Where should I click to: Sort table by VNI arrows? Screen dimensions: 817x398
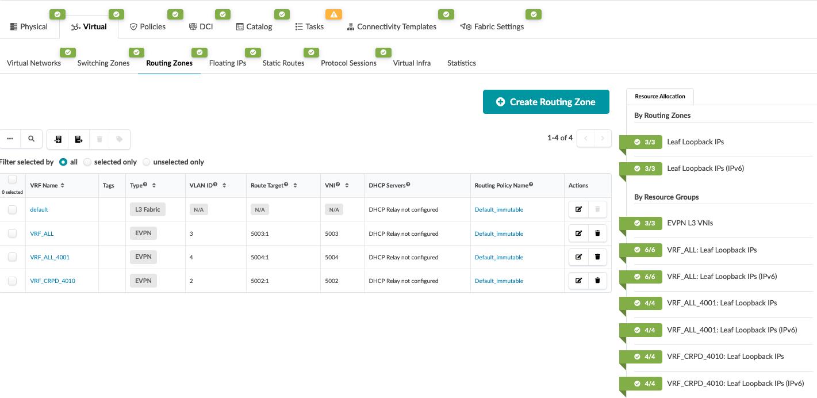347,185
